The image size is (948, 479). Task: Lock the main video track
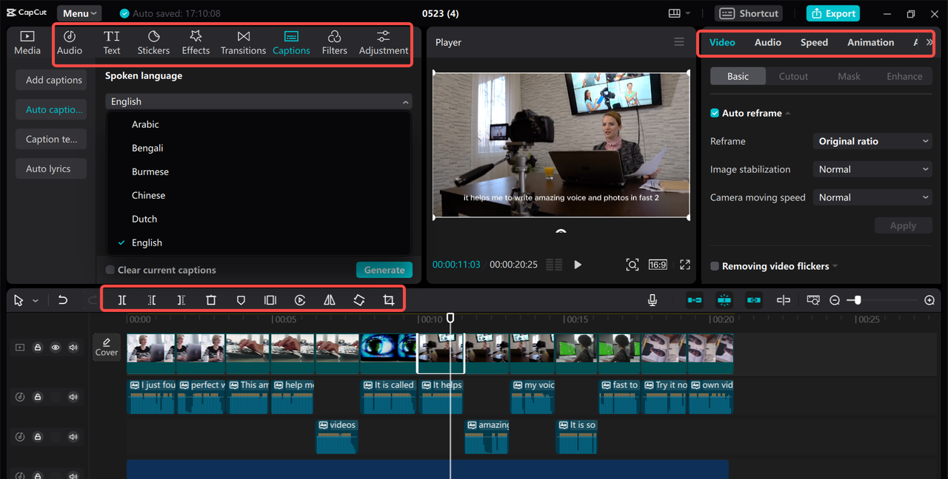pos(38,347)
